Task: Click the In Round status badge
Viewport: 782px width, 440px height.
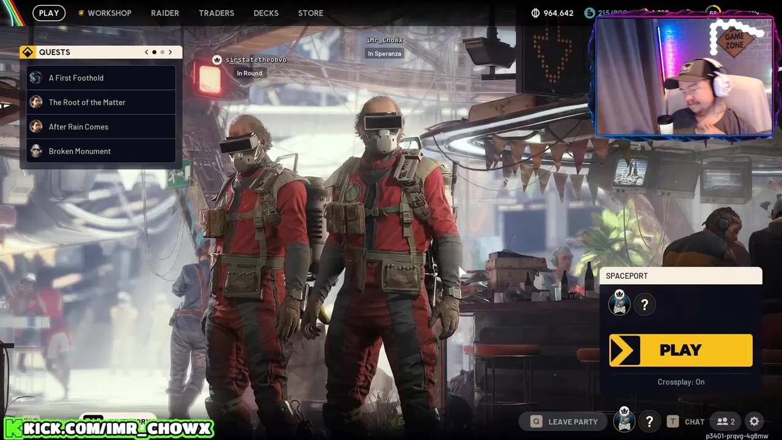Action: (249, 73)
